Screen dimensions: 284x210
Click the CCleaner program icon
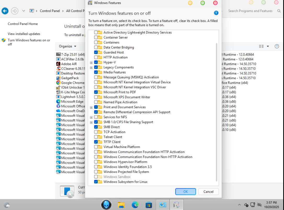tap(58, 69)
